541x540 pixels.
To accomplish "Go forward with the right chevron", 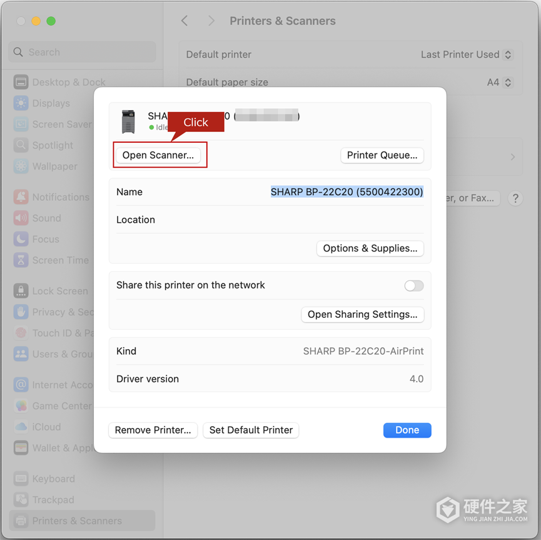I will tap(211, 21).
